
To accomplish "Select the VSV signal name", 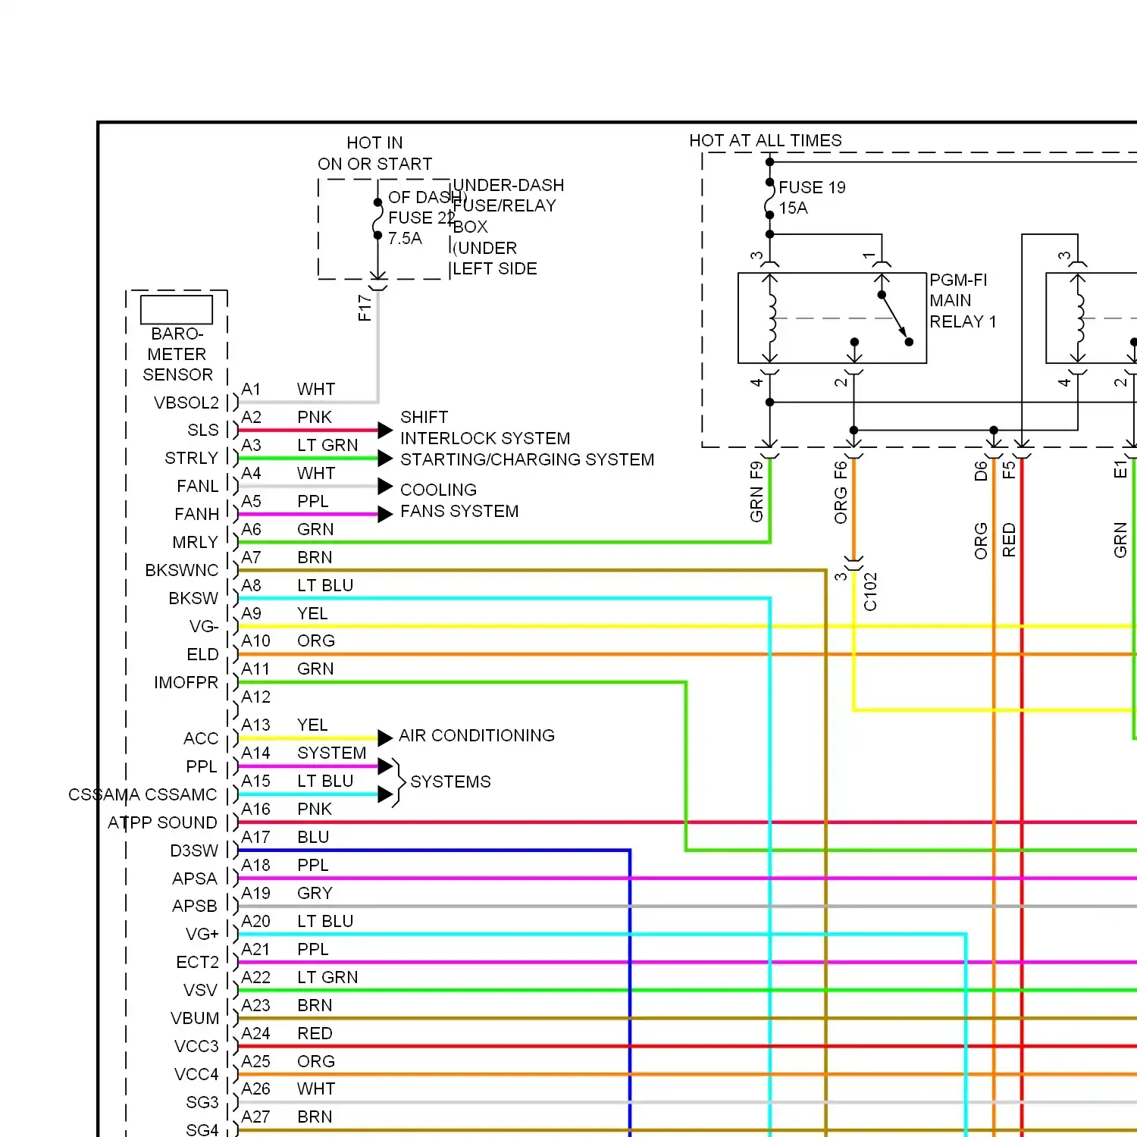I will pyautogui.click(x=200, y=990).
